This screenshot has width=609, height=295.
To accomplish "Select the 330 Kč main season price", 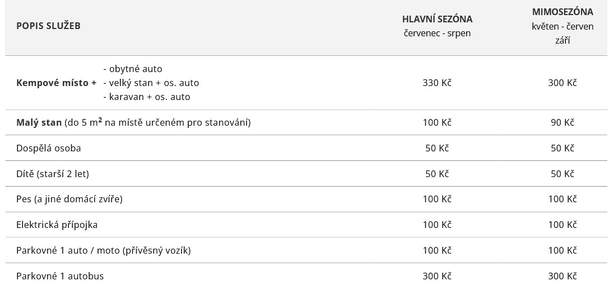I will (x=437, y=83).
